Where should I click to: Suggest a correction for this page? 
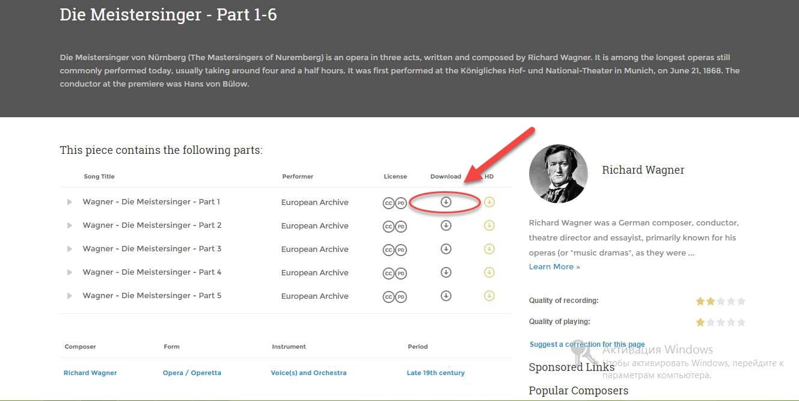(587, 344)
